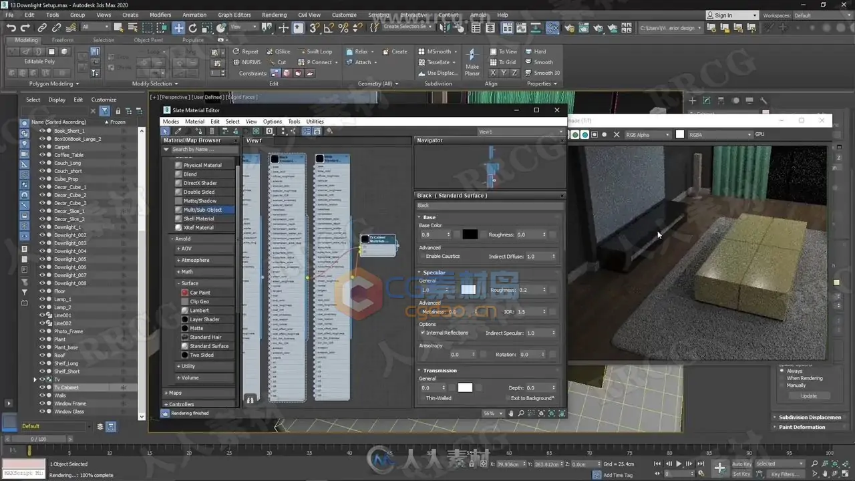This screenshot has height=481, width=855.
Task: Click the Sign In button
Action: point(733,15)
